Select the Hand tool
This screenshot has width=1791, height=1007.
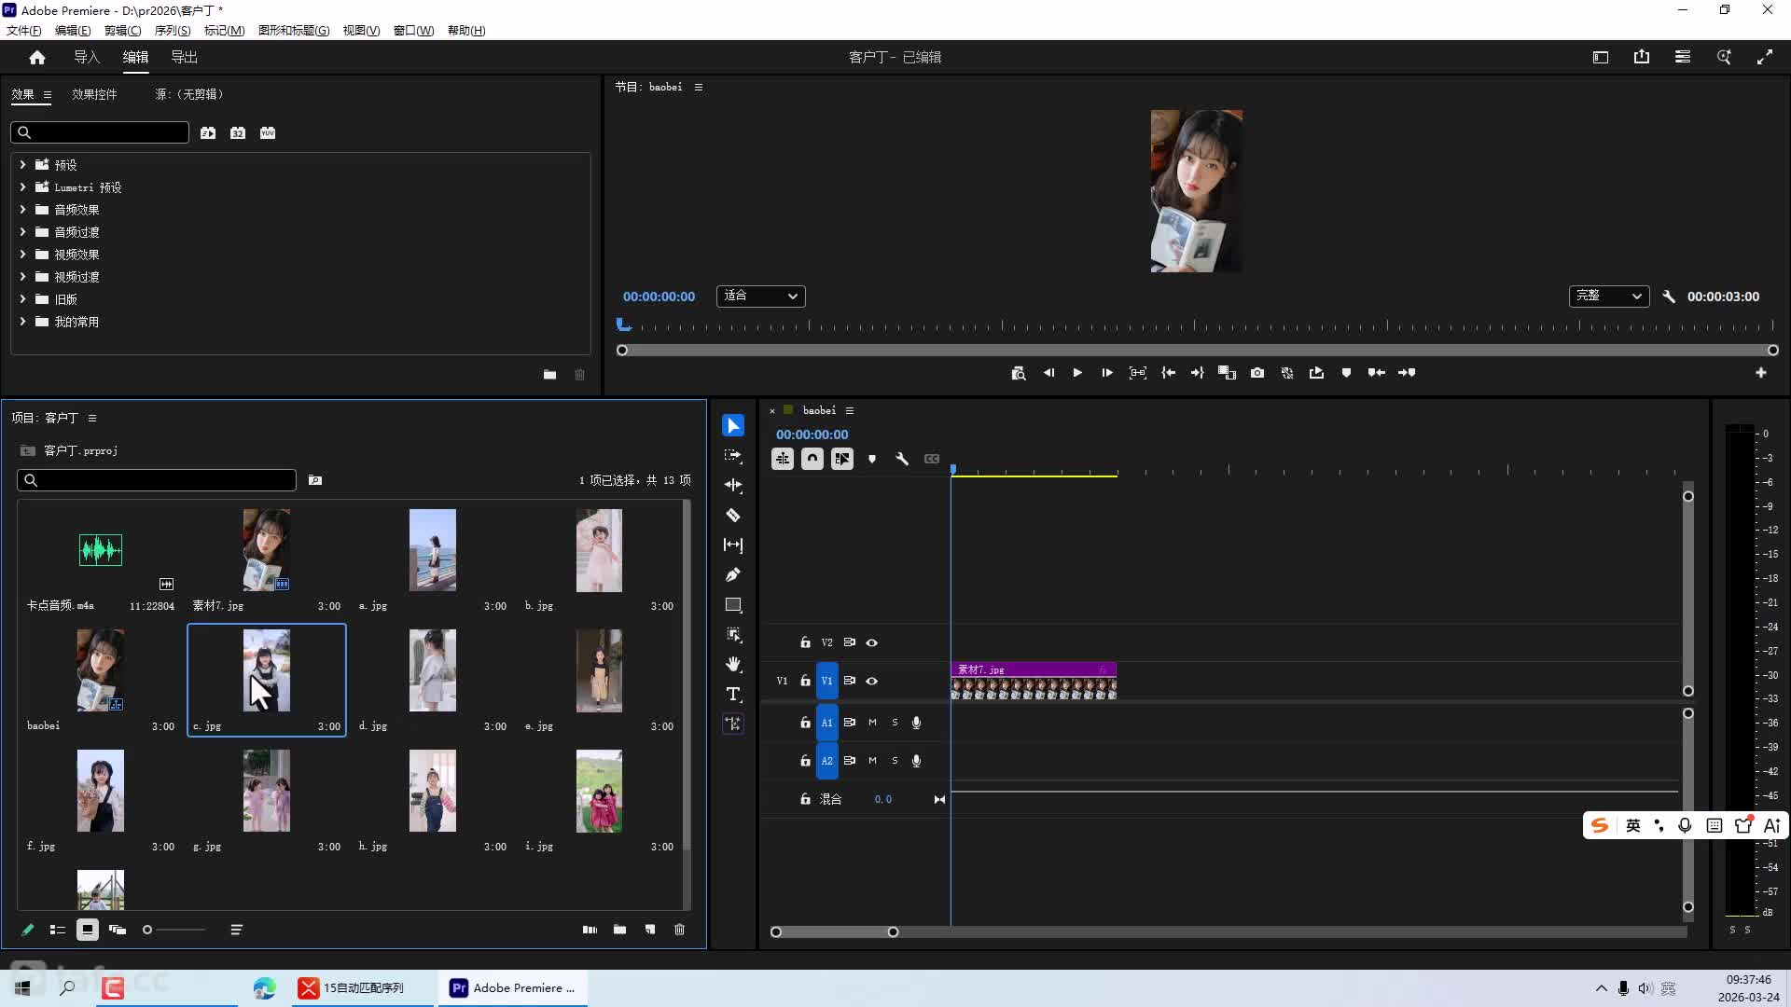pyautogui.click(x=733, y=665)
